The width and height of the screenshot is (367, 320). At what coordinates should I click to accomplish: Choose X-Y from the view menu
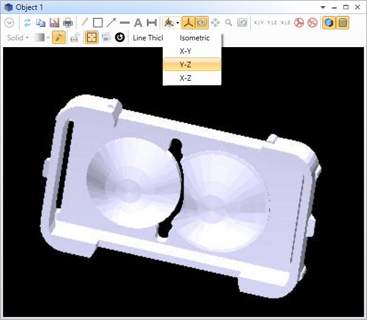(x=192, y=51)
